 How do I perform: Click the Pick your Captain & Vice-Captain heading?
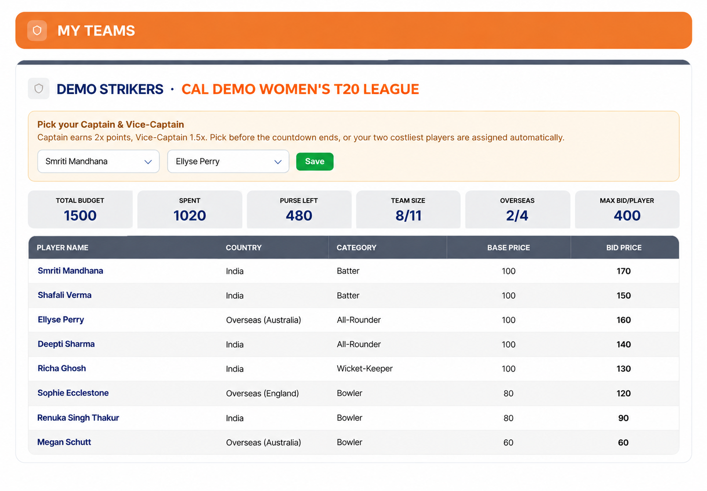[x=111, y=125]
